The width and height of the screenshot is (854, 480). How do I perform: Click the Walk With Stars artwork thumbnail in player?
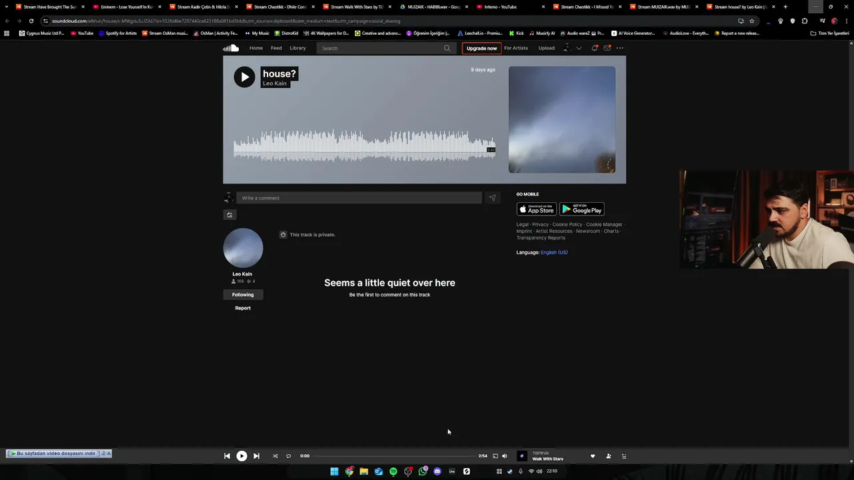coord(522,456)
